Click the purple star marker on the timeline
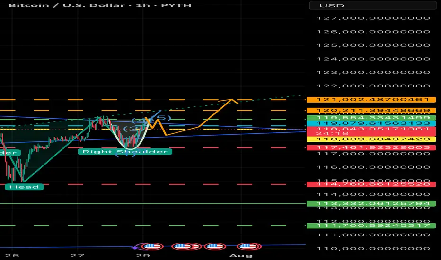The width and height of the screenshot is (441, 260). (x=136, y=247)
